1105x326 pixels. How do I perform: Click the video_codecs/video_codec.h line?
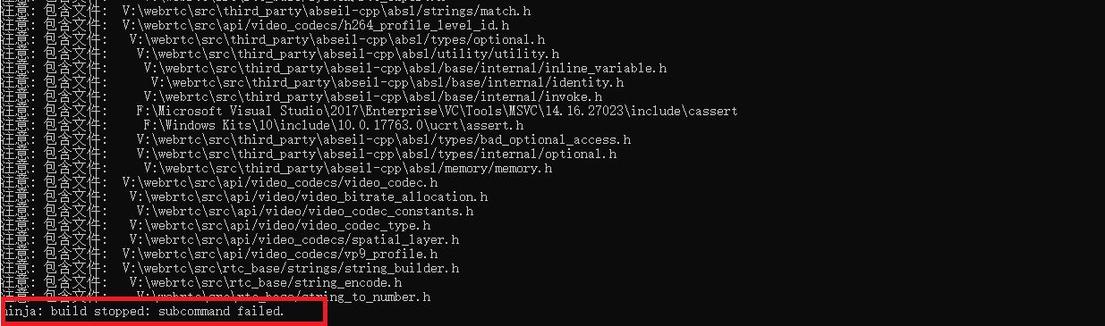click(x=219, y=183)
